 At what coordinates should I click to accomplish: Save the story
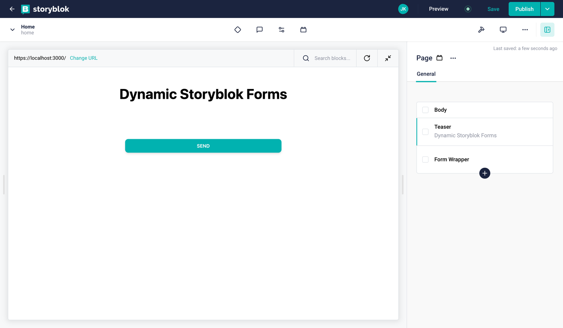493,9
